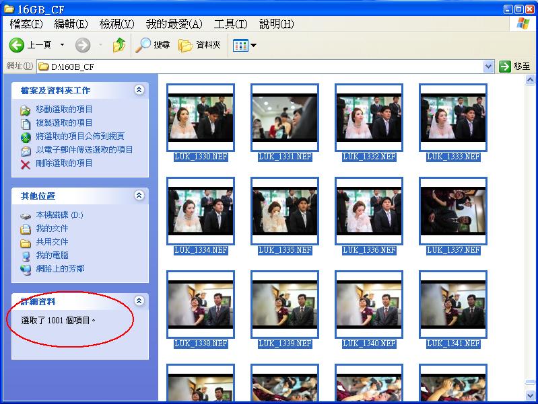Select thumbnail LUK_1334.NEF
The height and width of the screenshot is (404, 538).
pos(201,211)
